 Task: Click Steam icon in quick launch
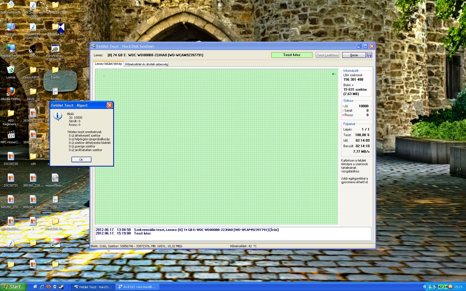coord(61,287)
